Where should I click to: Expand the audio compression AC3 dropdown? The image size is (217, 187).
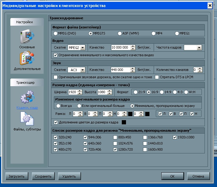pyautogui.click(x=82, y=70)
